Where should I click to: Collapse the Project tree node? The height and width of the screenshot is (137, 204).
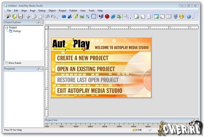[7, 27]
